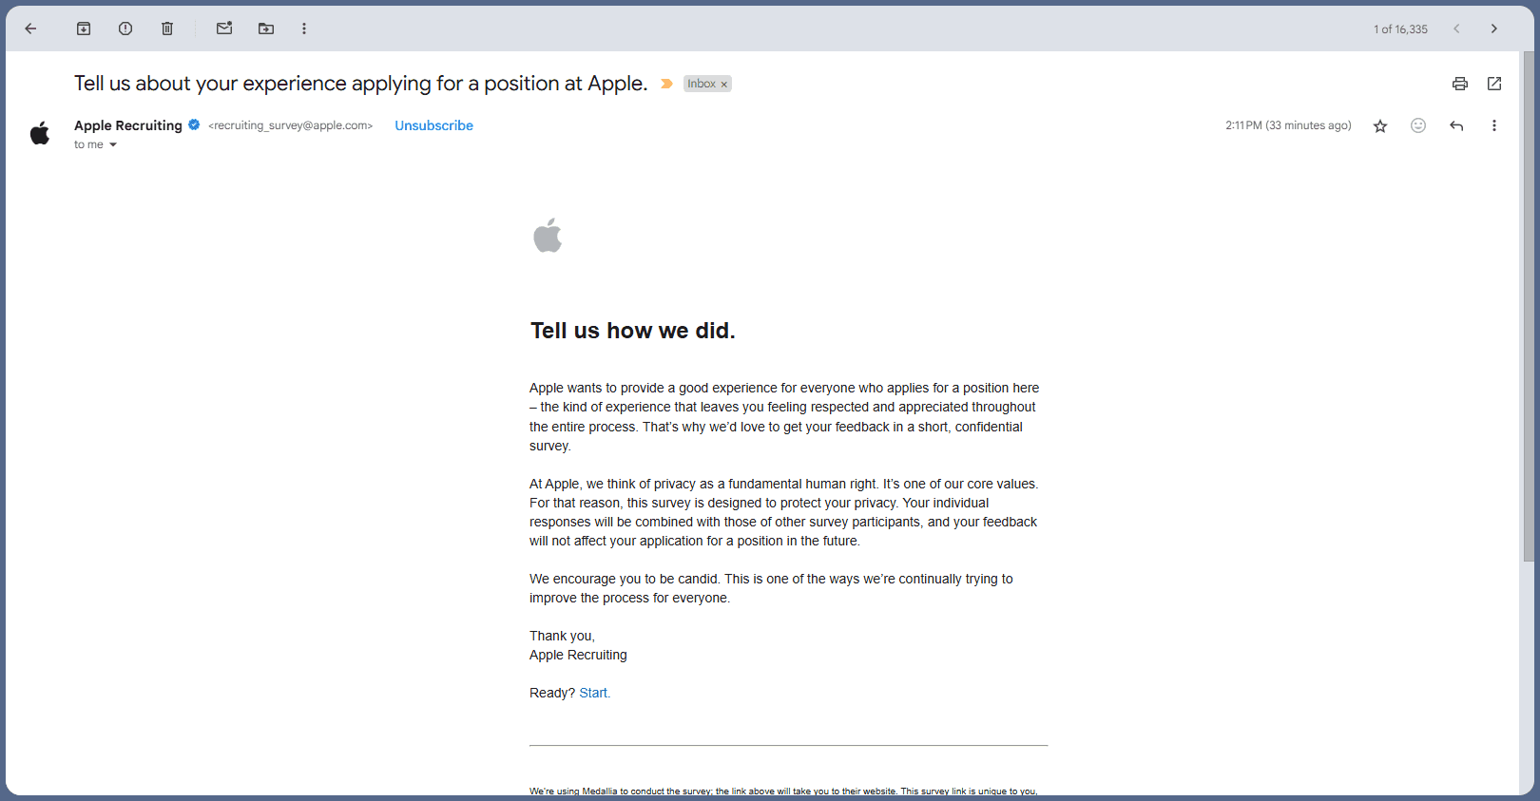
Task: Expand recipient details next to 'to me'
Action: click(113, 144)
